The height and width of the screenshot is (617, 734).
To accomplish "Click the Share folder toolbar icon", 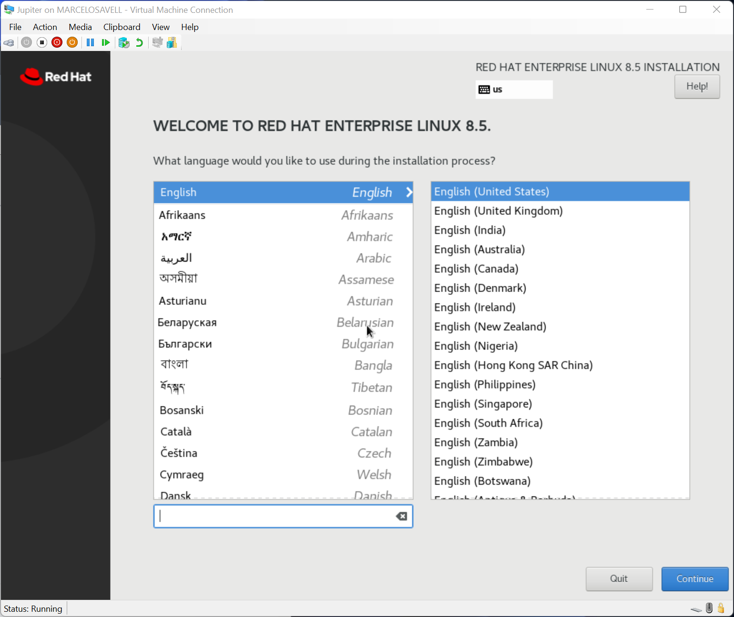I will (172, 43).
